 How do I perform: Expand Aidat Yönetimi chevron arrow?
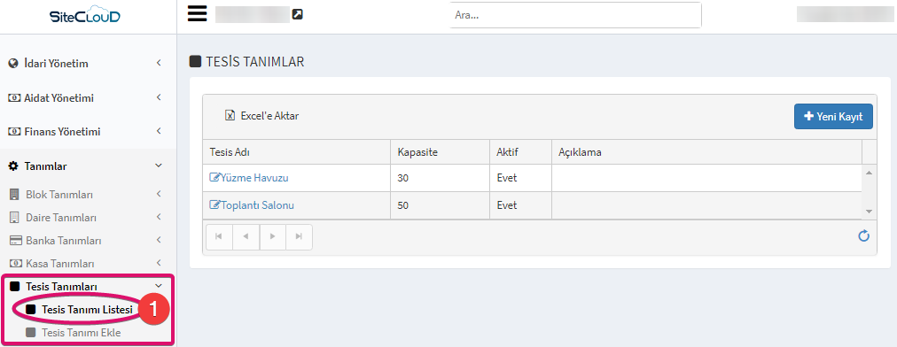[159, 97]
